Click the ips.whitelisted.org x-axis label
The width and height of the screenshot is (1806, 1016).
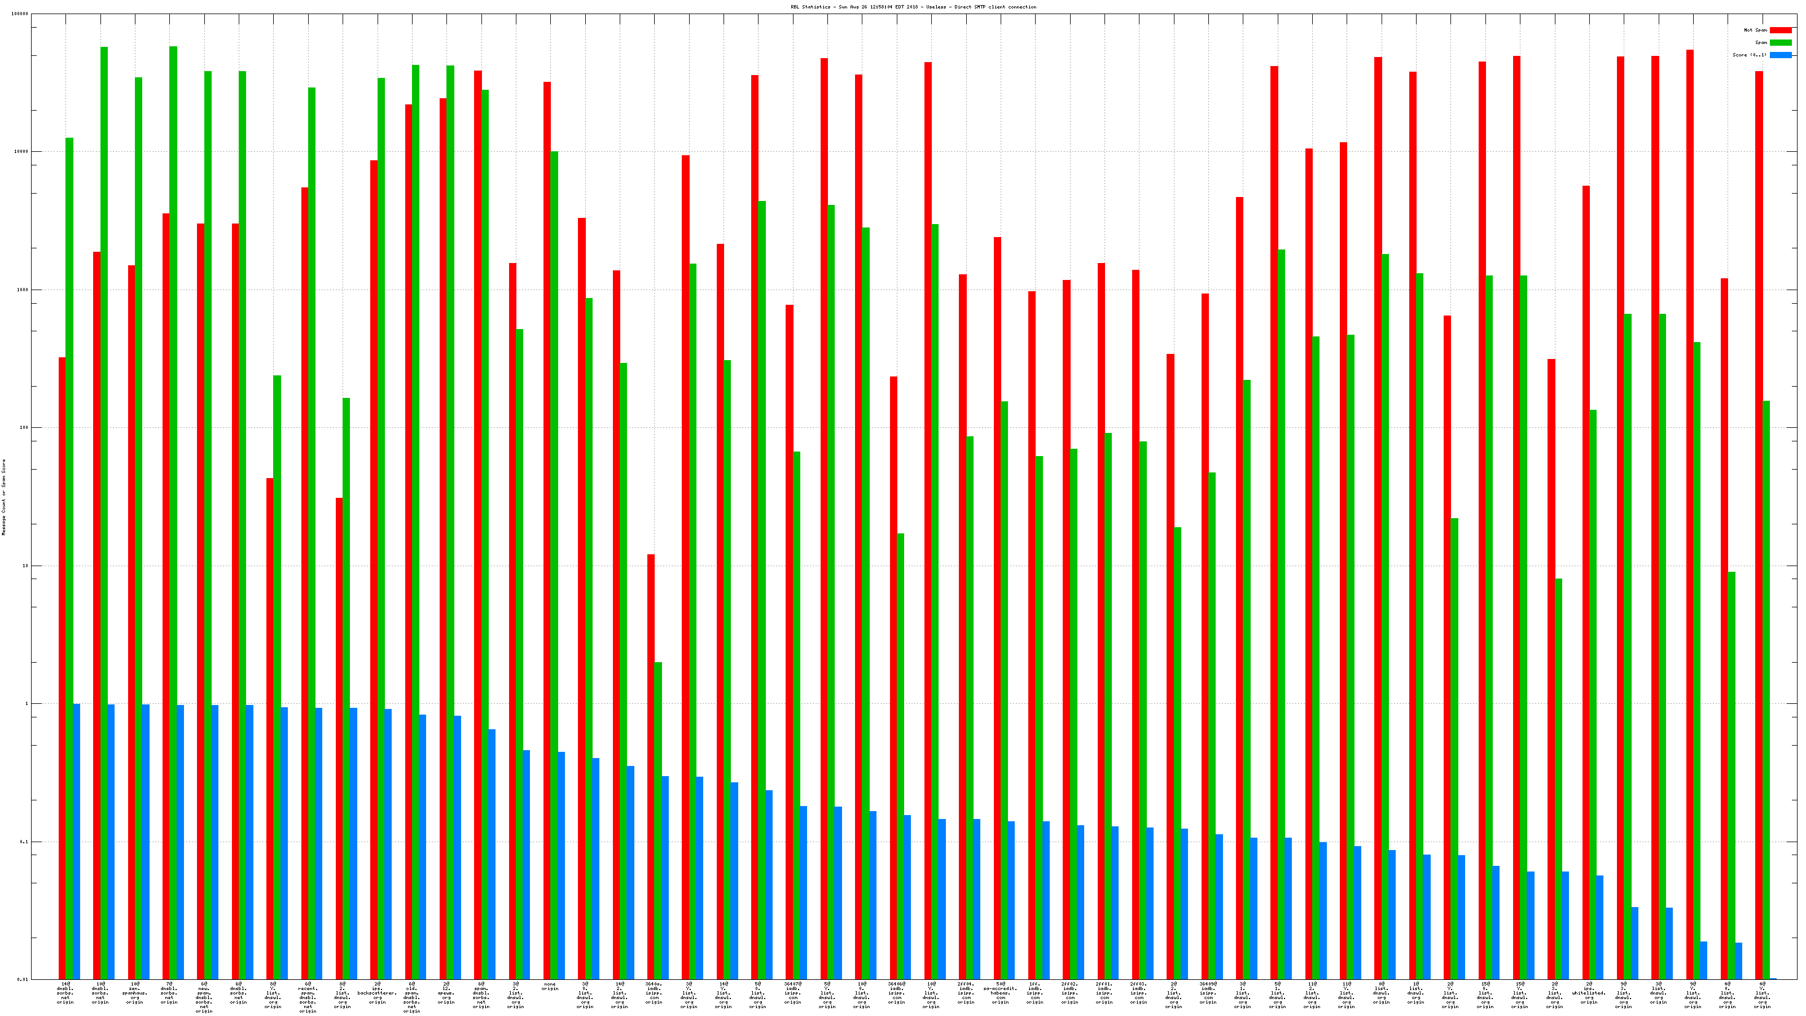tap(1588, 993)
